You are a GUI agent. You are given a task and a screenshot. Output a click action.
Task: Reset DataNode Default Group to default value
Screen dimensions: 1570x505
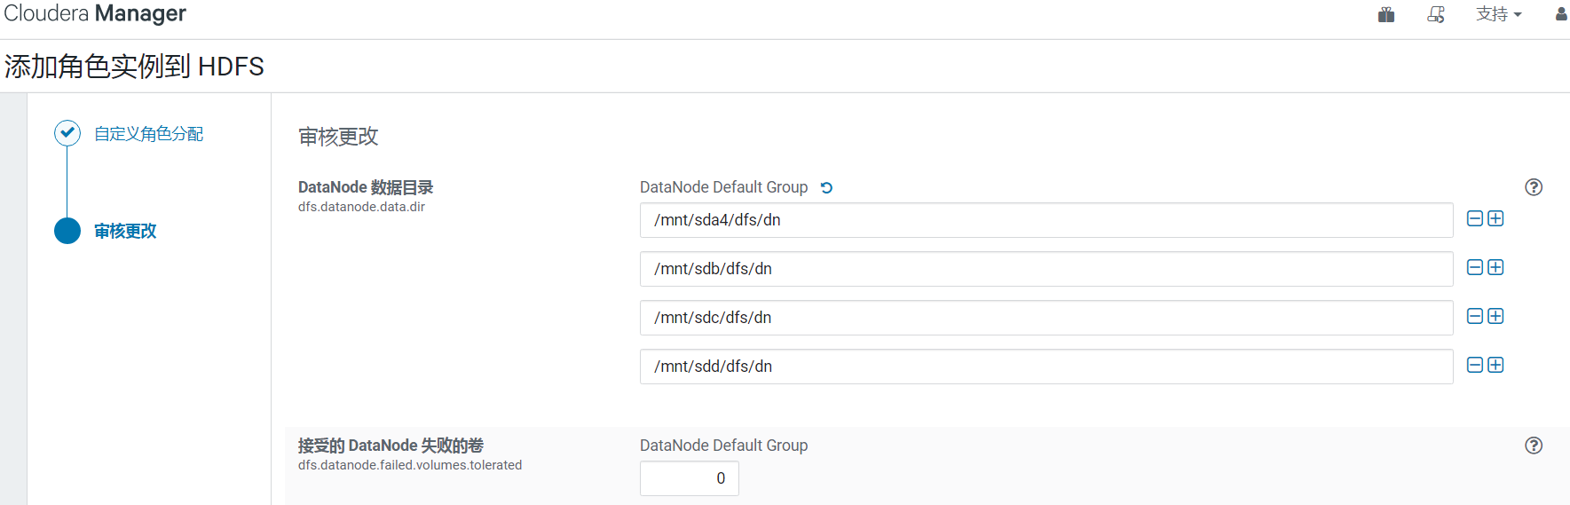click(826, 187)
